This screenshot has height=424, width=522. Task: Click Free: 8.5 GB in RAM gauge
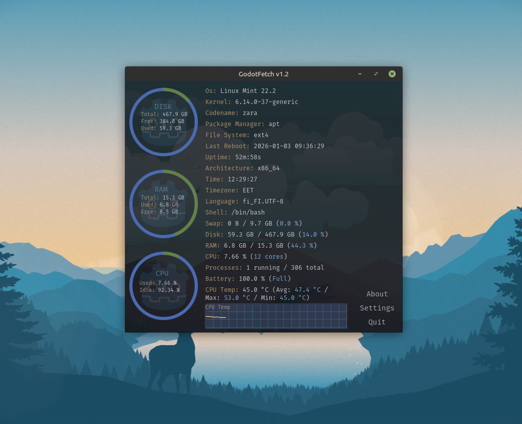160,211
